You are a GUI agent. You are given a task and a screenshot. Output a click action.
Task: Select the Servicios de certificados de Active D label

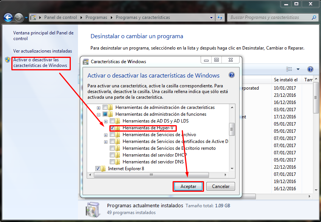pyautogui.click(x=175, y=141)
